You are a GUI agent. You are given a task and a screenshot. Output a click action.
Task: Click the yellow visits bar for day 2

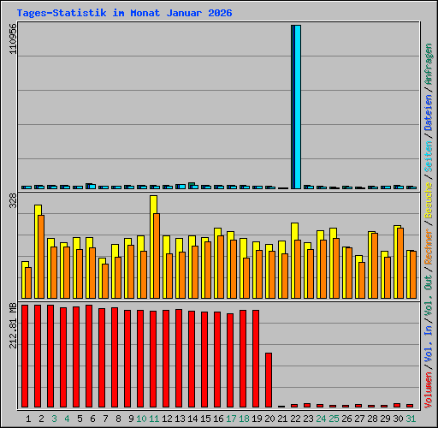pos(37,251)
